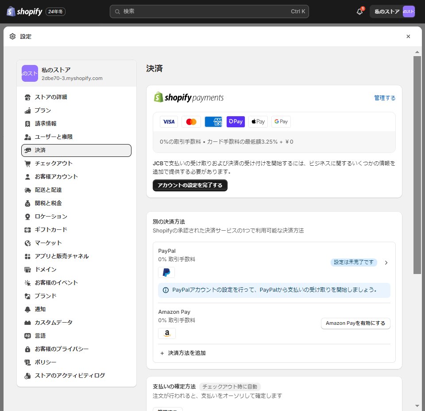The width and height of the screenshot is (425, 411).
Task: Click the Amazon Payを有効にする button
Action: click(x=355, y=323)
